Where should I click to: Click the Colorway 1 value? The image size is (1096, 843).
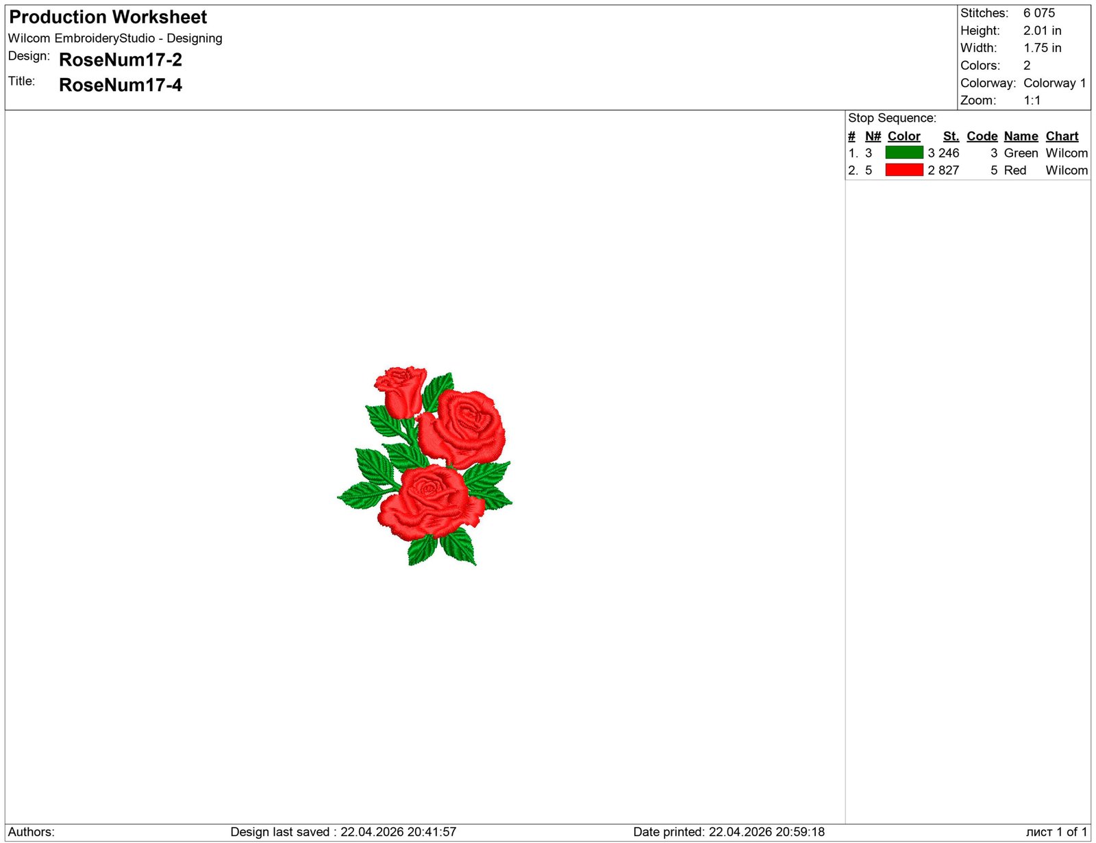(1054, 83)
